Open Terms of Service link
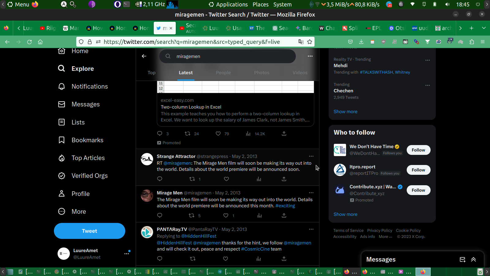Viewport: 490px width, 276px height. [349, 231]
